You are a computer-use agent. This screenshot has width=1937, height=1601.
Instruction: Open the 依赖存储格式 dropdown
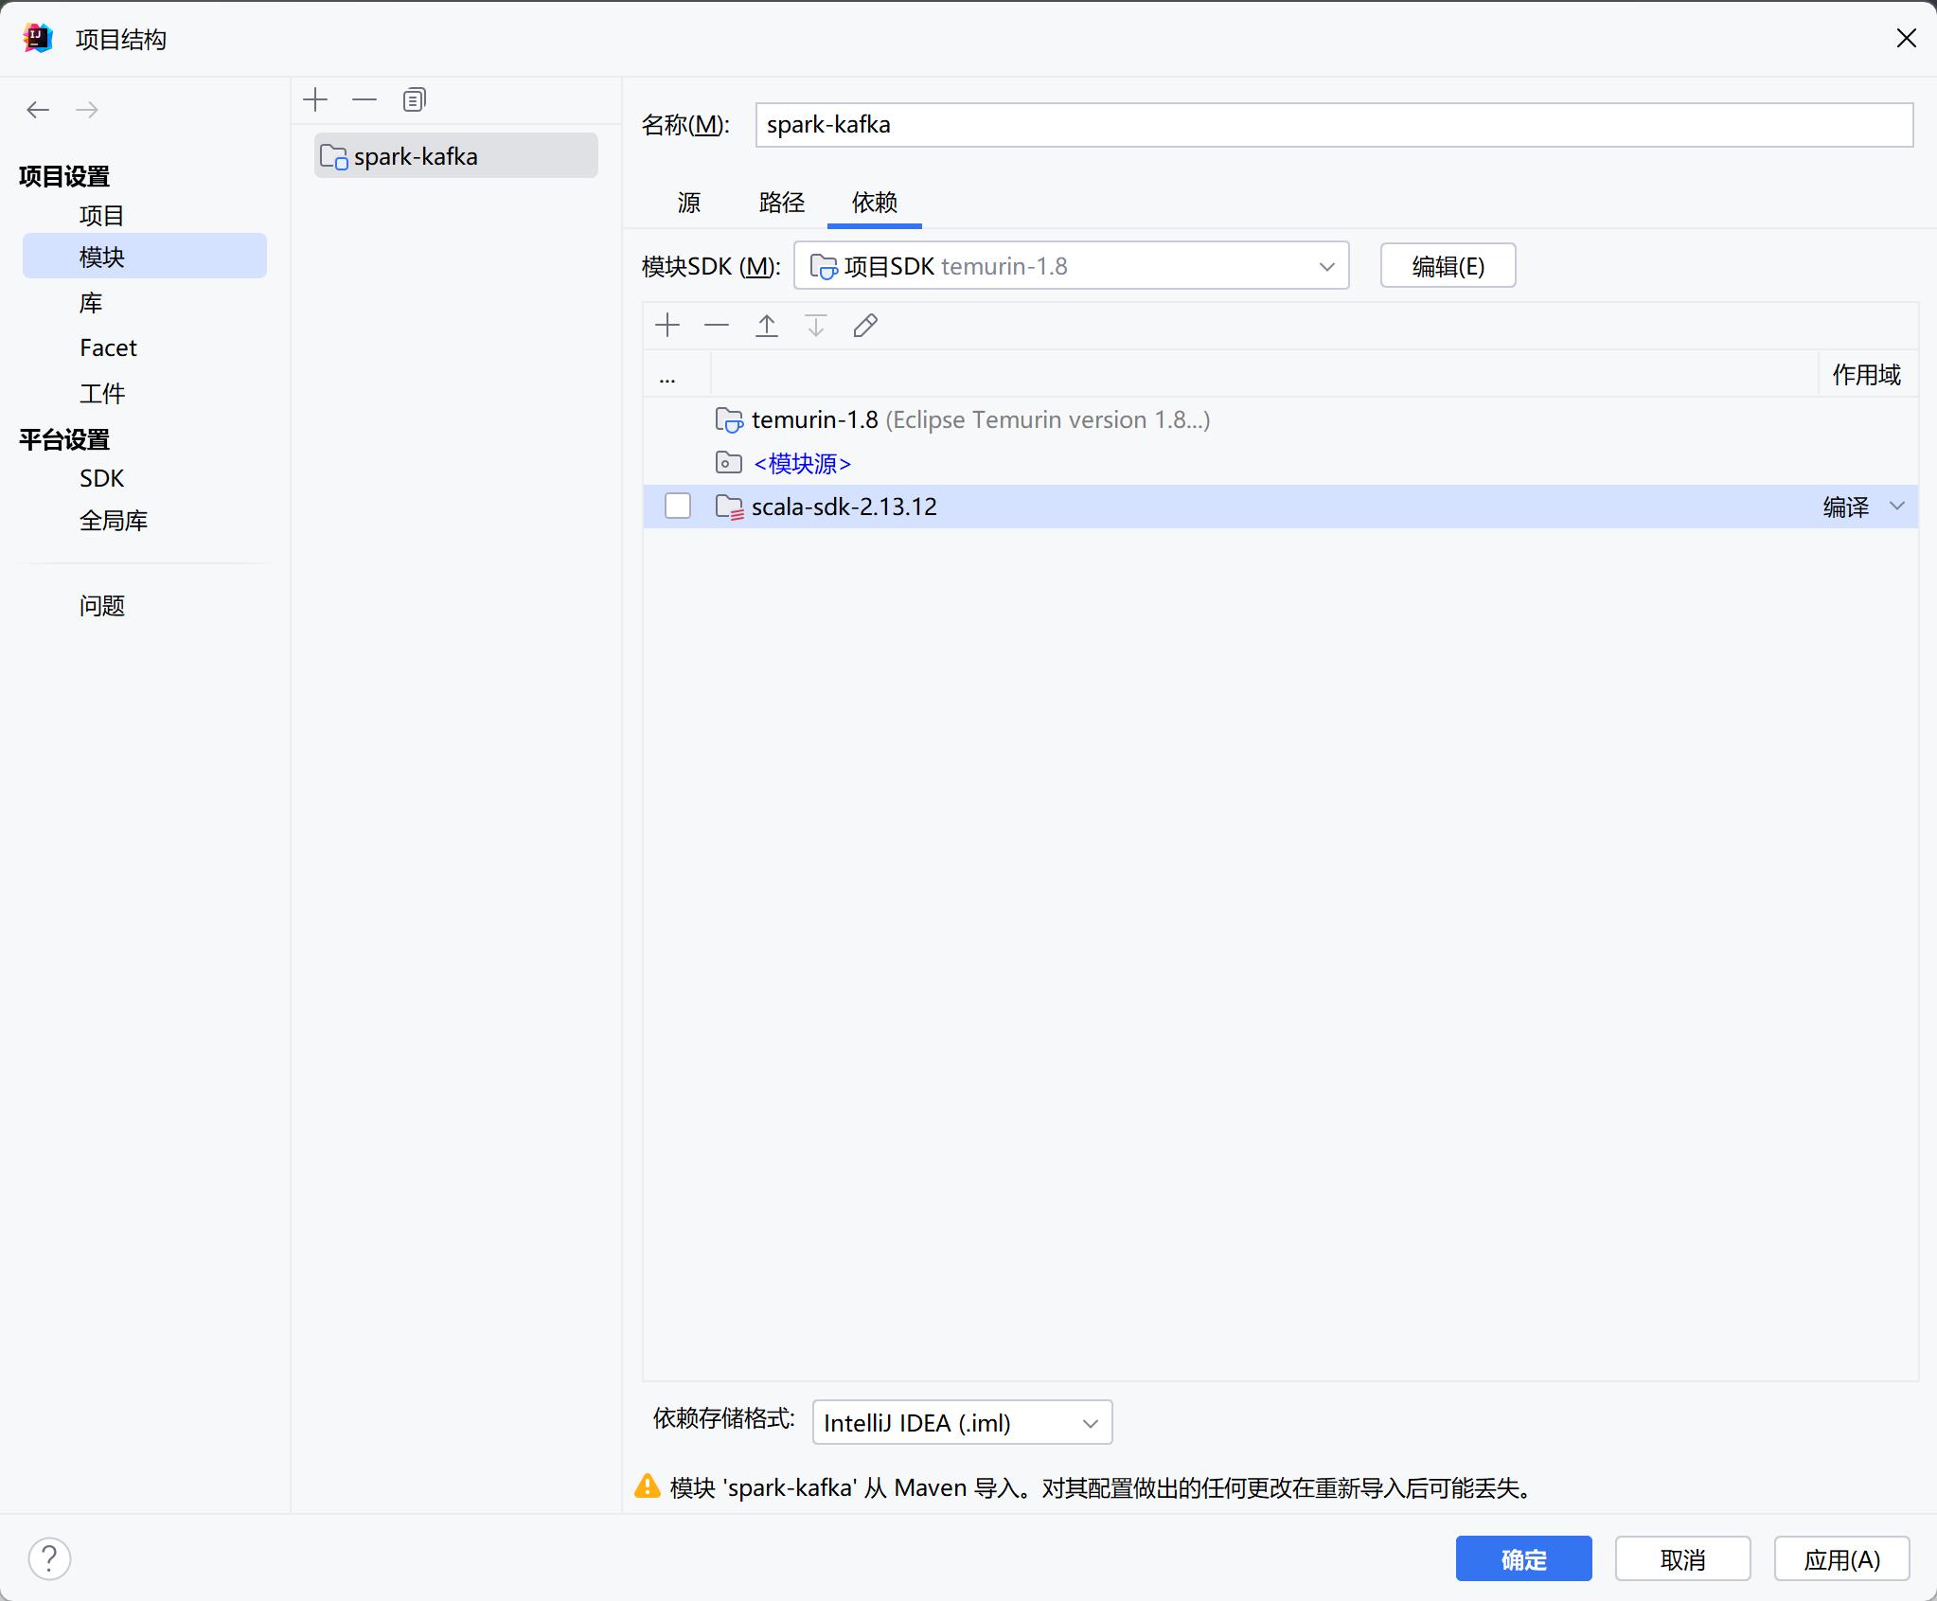(962, 1422)
